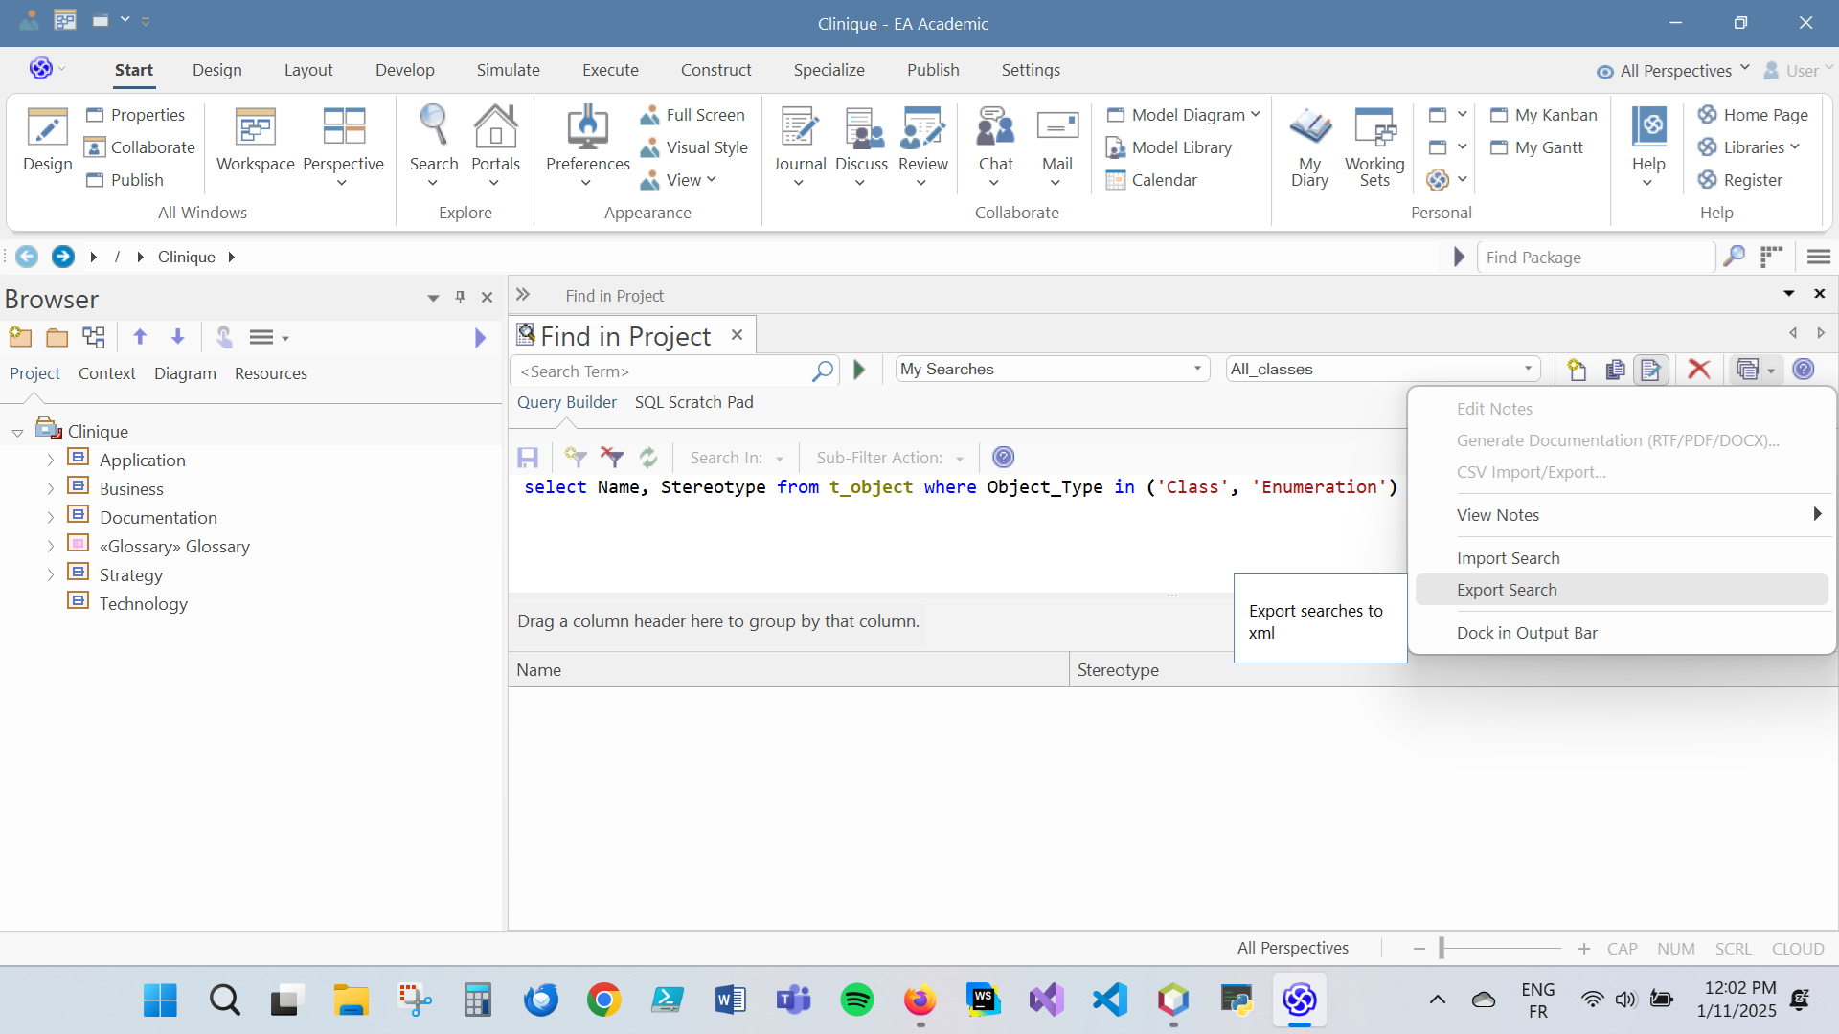The image size is (1839, 1034).
Task: Open the Help ribbon icon
Action: click(1648, 146)
